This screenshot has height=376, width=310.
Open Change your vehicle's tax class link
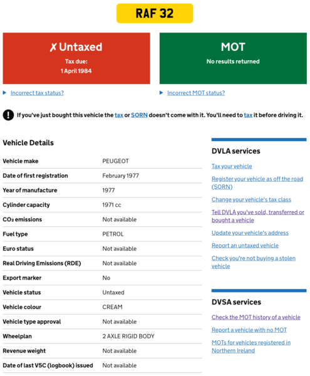coord(251,199)
